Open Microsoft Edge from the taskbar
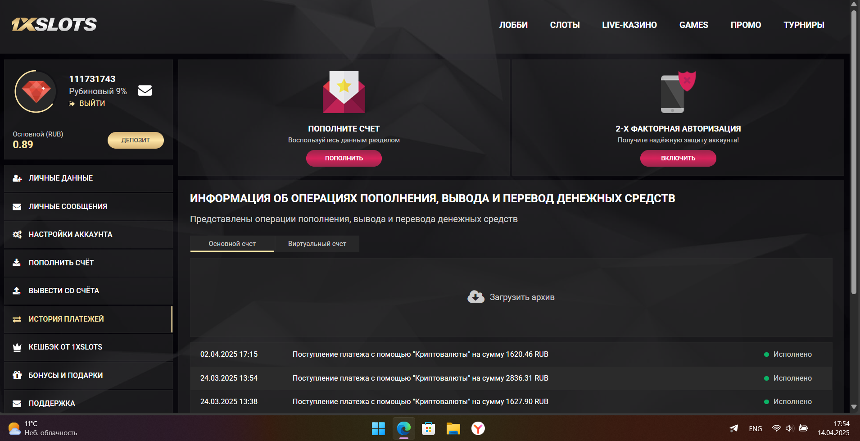 point(403,428)
